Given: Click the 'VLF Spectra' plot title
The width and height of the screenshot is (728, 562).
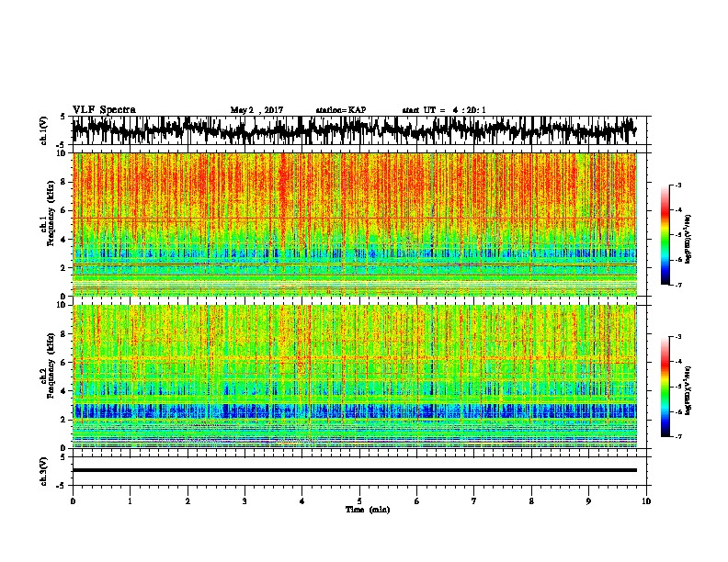Looking at the screenshot, I should [x=104, y=110].
